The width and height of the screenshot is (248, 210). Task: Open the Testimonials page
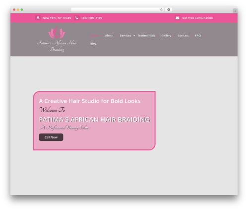146,36
